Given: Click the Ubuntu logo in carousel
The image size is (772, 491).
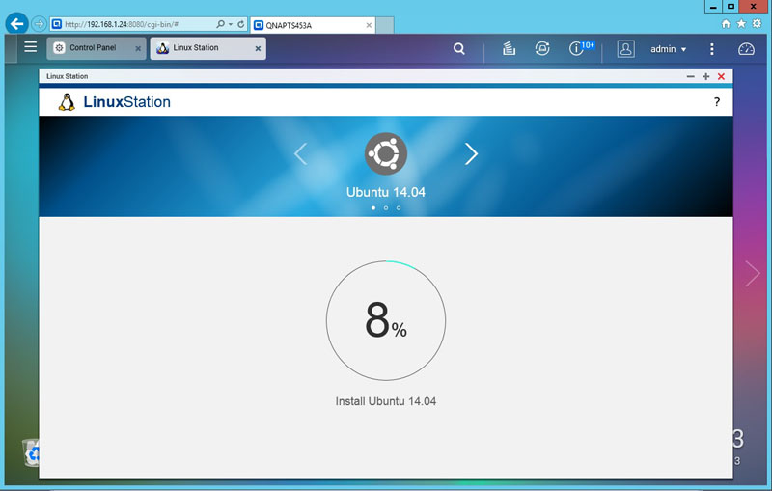Looking at the screenshot, I should coord(386,153).
